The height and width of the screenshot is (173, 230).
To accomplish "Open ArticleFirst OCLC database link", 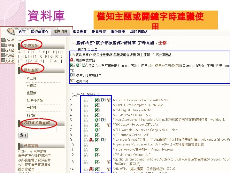I will point(144,169).
